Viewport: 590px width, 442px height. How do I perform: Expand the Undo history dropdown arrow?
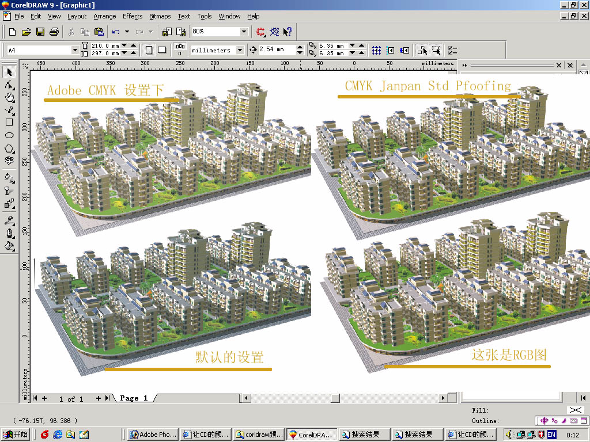[127, 32]
